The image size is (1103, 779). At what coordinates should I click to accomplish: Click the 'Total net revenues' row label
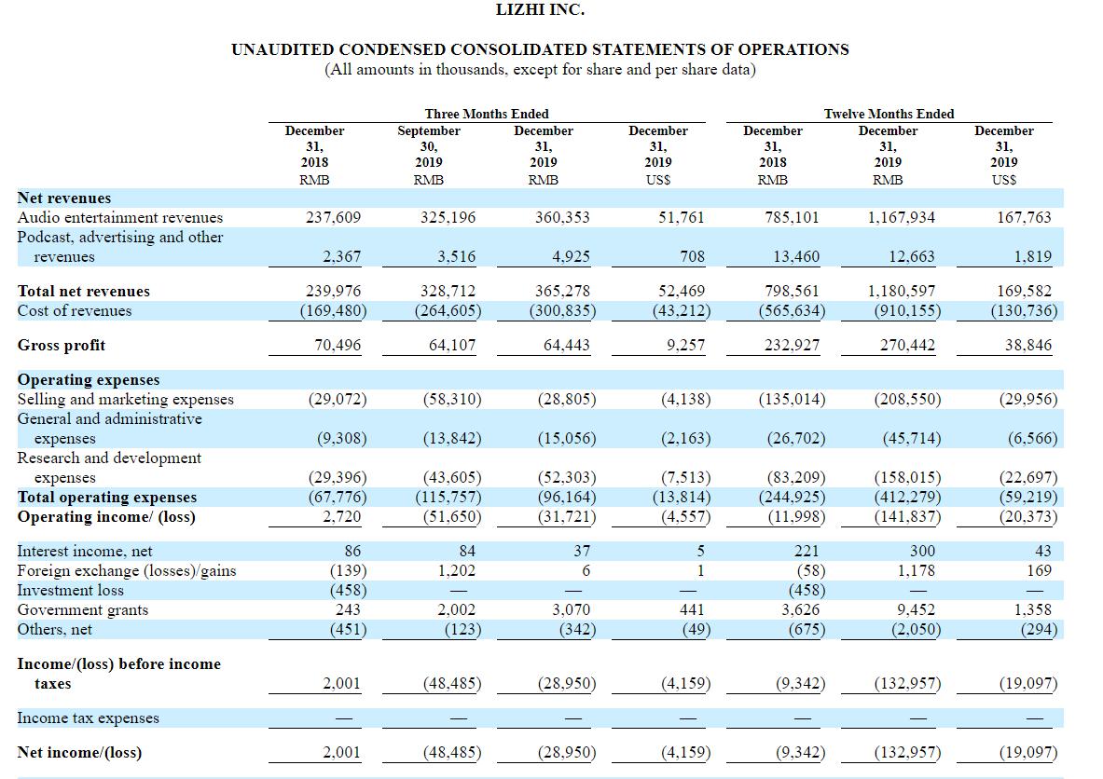tap(84, 292)
